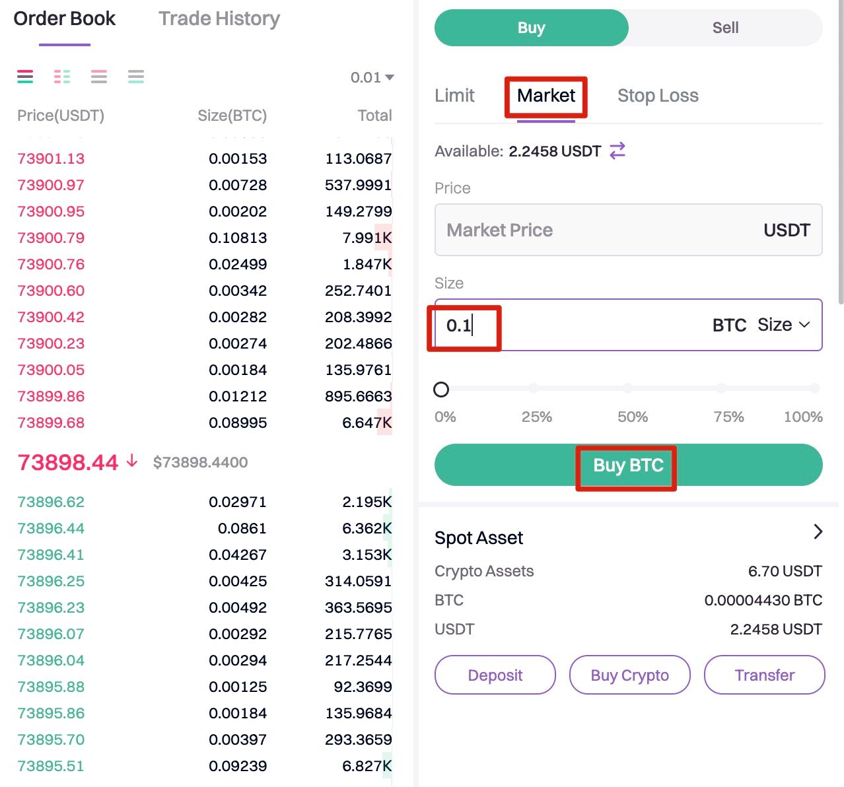Expand the BTC Size unit dropdown
The height and width of the screenshot is (787, 844).
click(x=783, y=325)
